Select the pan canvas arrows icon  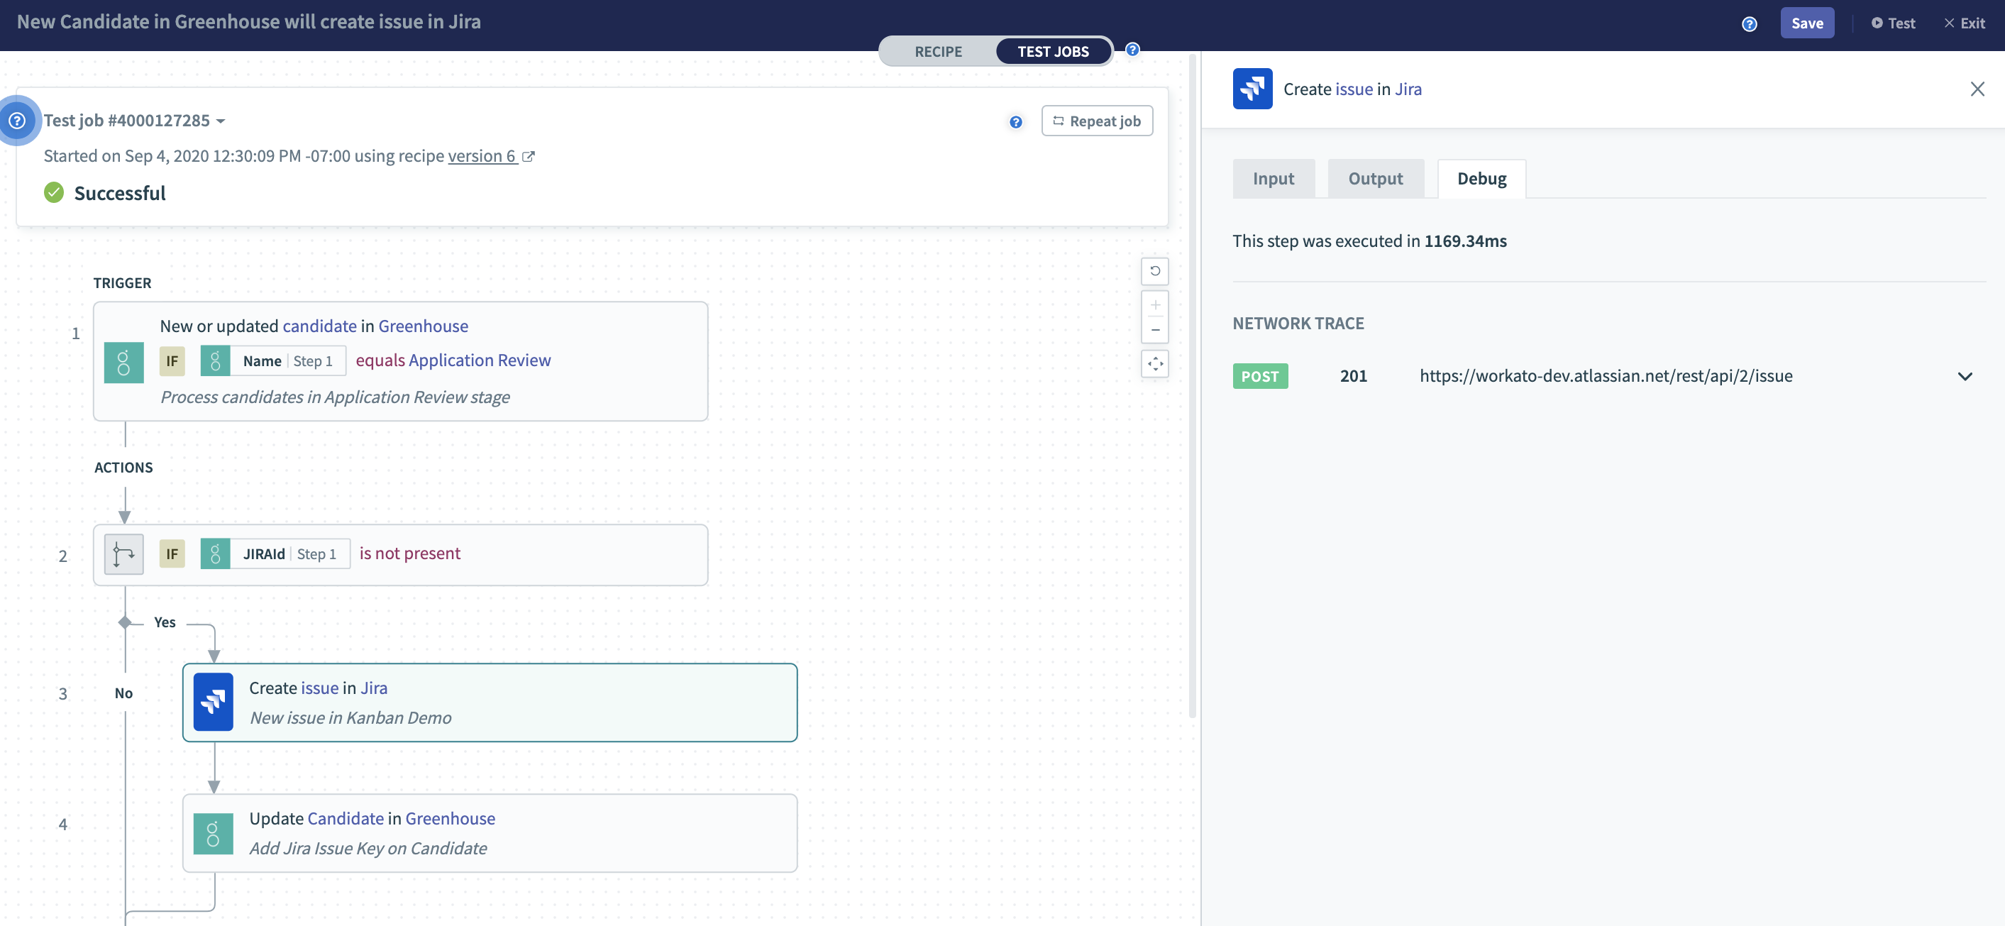pyautogui.click(x=1155, y=364)
